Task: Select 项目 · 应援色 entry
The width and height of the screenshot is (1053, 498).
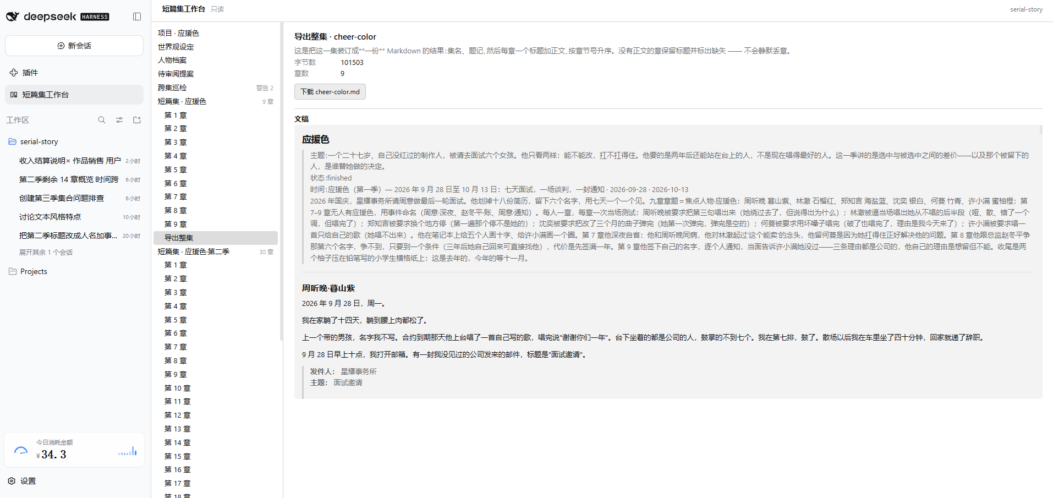Action: tap(216, 33)
